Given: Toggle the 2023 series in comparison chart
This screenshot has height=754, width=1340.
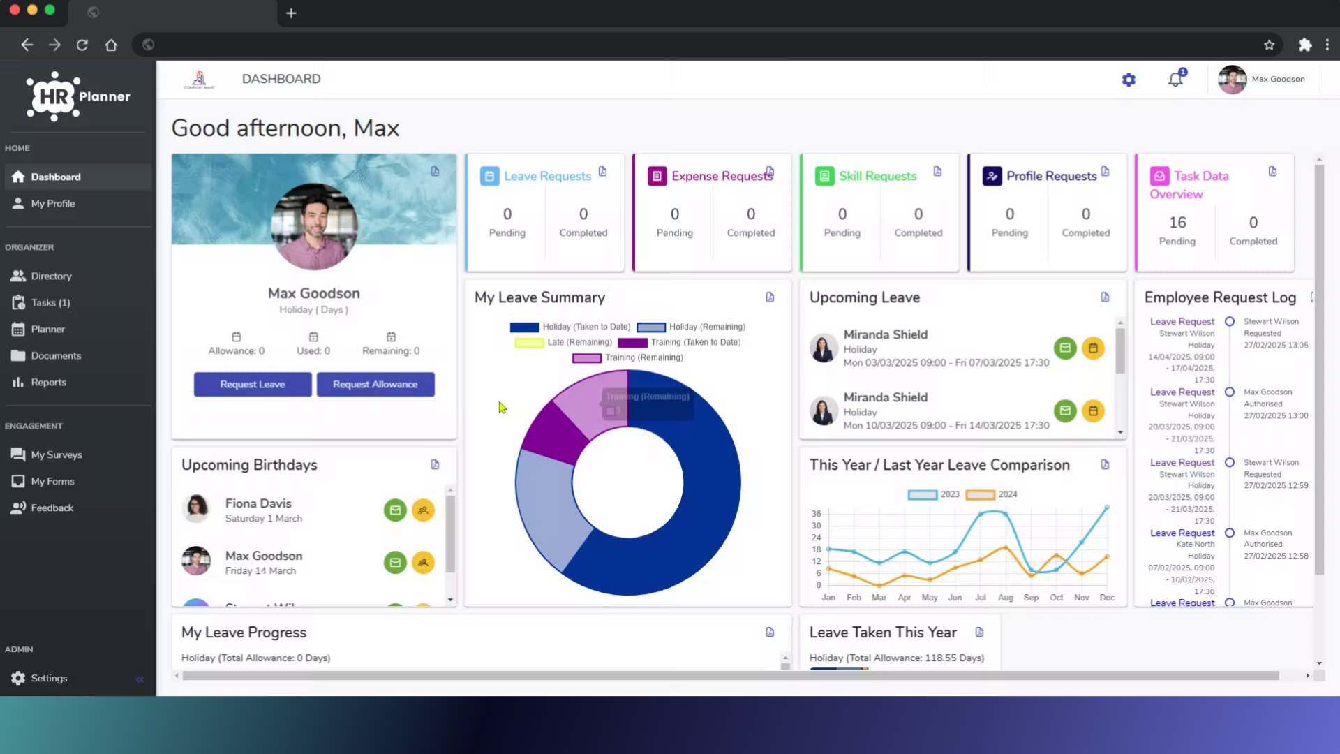Looking at the screenshot, I should 934,494.
